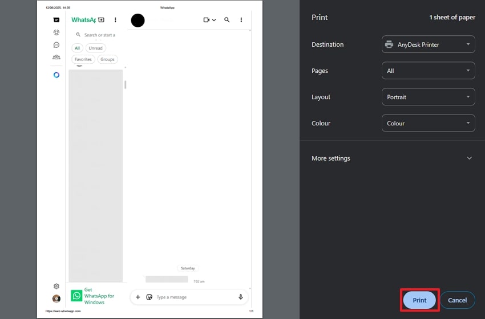The image size is (485, 319).
Task: Click the Get WhatsApp for Windows link
Action: [x=99, y=296]
